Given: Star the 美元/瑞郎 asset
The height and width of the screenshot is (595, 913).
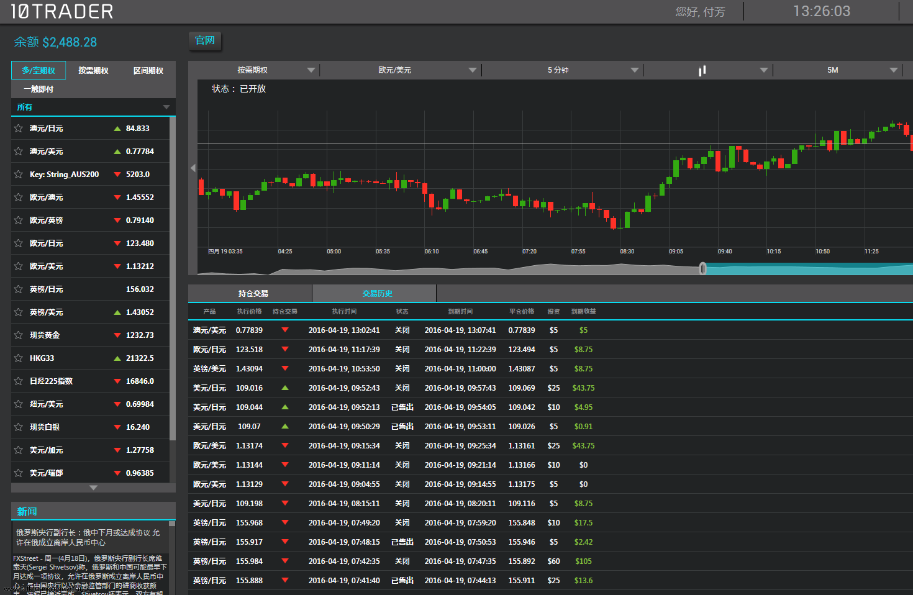Looking at the screenshot, I should pos(19,473).
